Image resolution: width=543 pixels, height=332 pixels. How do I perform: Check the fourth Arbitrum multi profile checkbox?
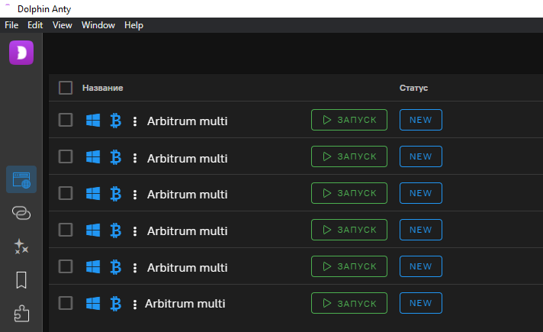tap(66, 230)
